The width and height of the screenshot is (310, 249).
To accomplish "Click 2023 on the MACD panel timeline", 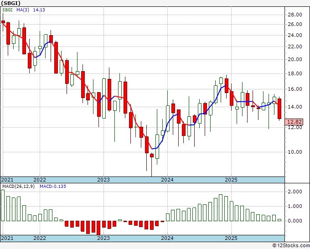I will coord(103,238).
